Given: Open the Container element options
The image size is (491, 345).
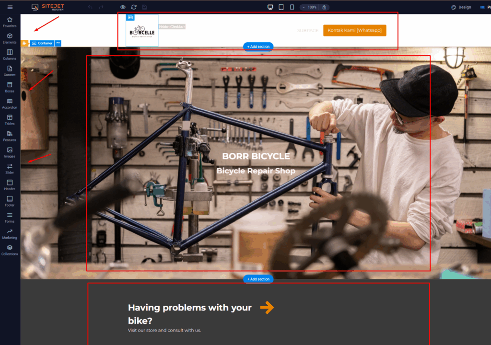Looking at the screenshot, I should [43, 43].
